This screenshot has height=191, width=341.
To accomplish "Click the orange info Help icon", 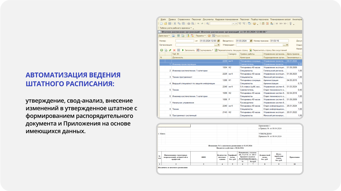I will tap(254, 23).
